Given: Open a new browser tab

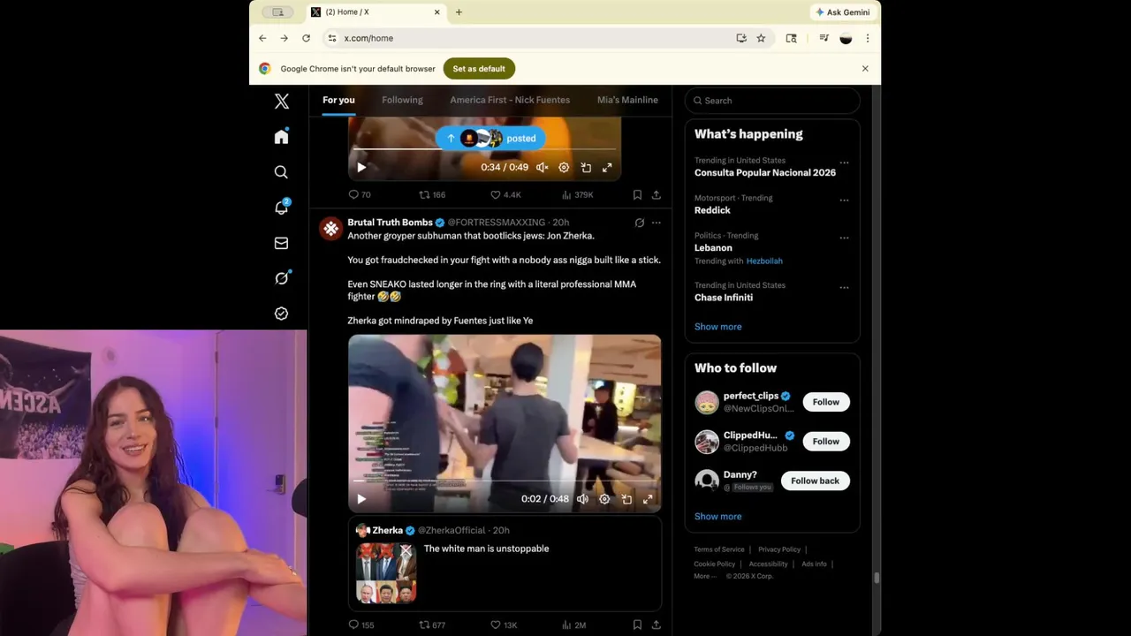Looking at the screenshot, I should (x=459, y=11).
